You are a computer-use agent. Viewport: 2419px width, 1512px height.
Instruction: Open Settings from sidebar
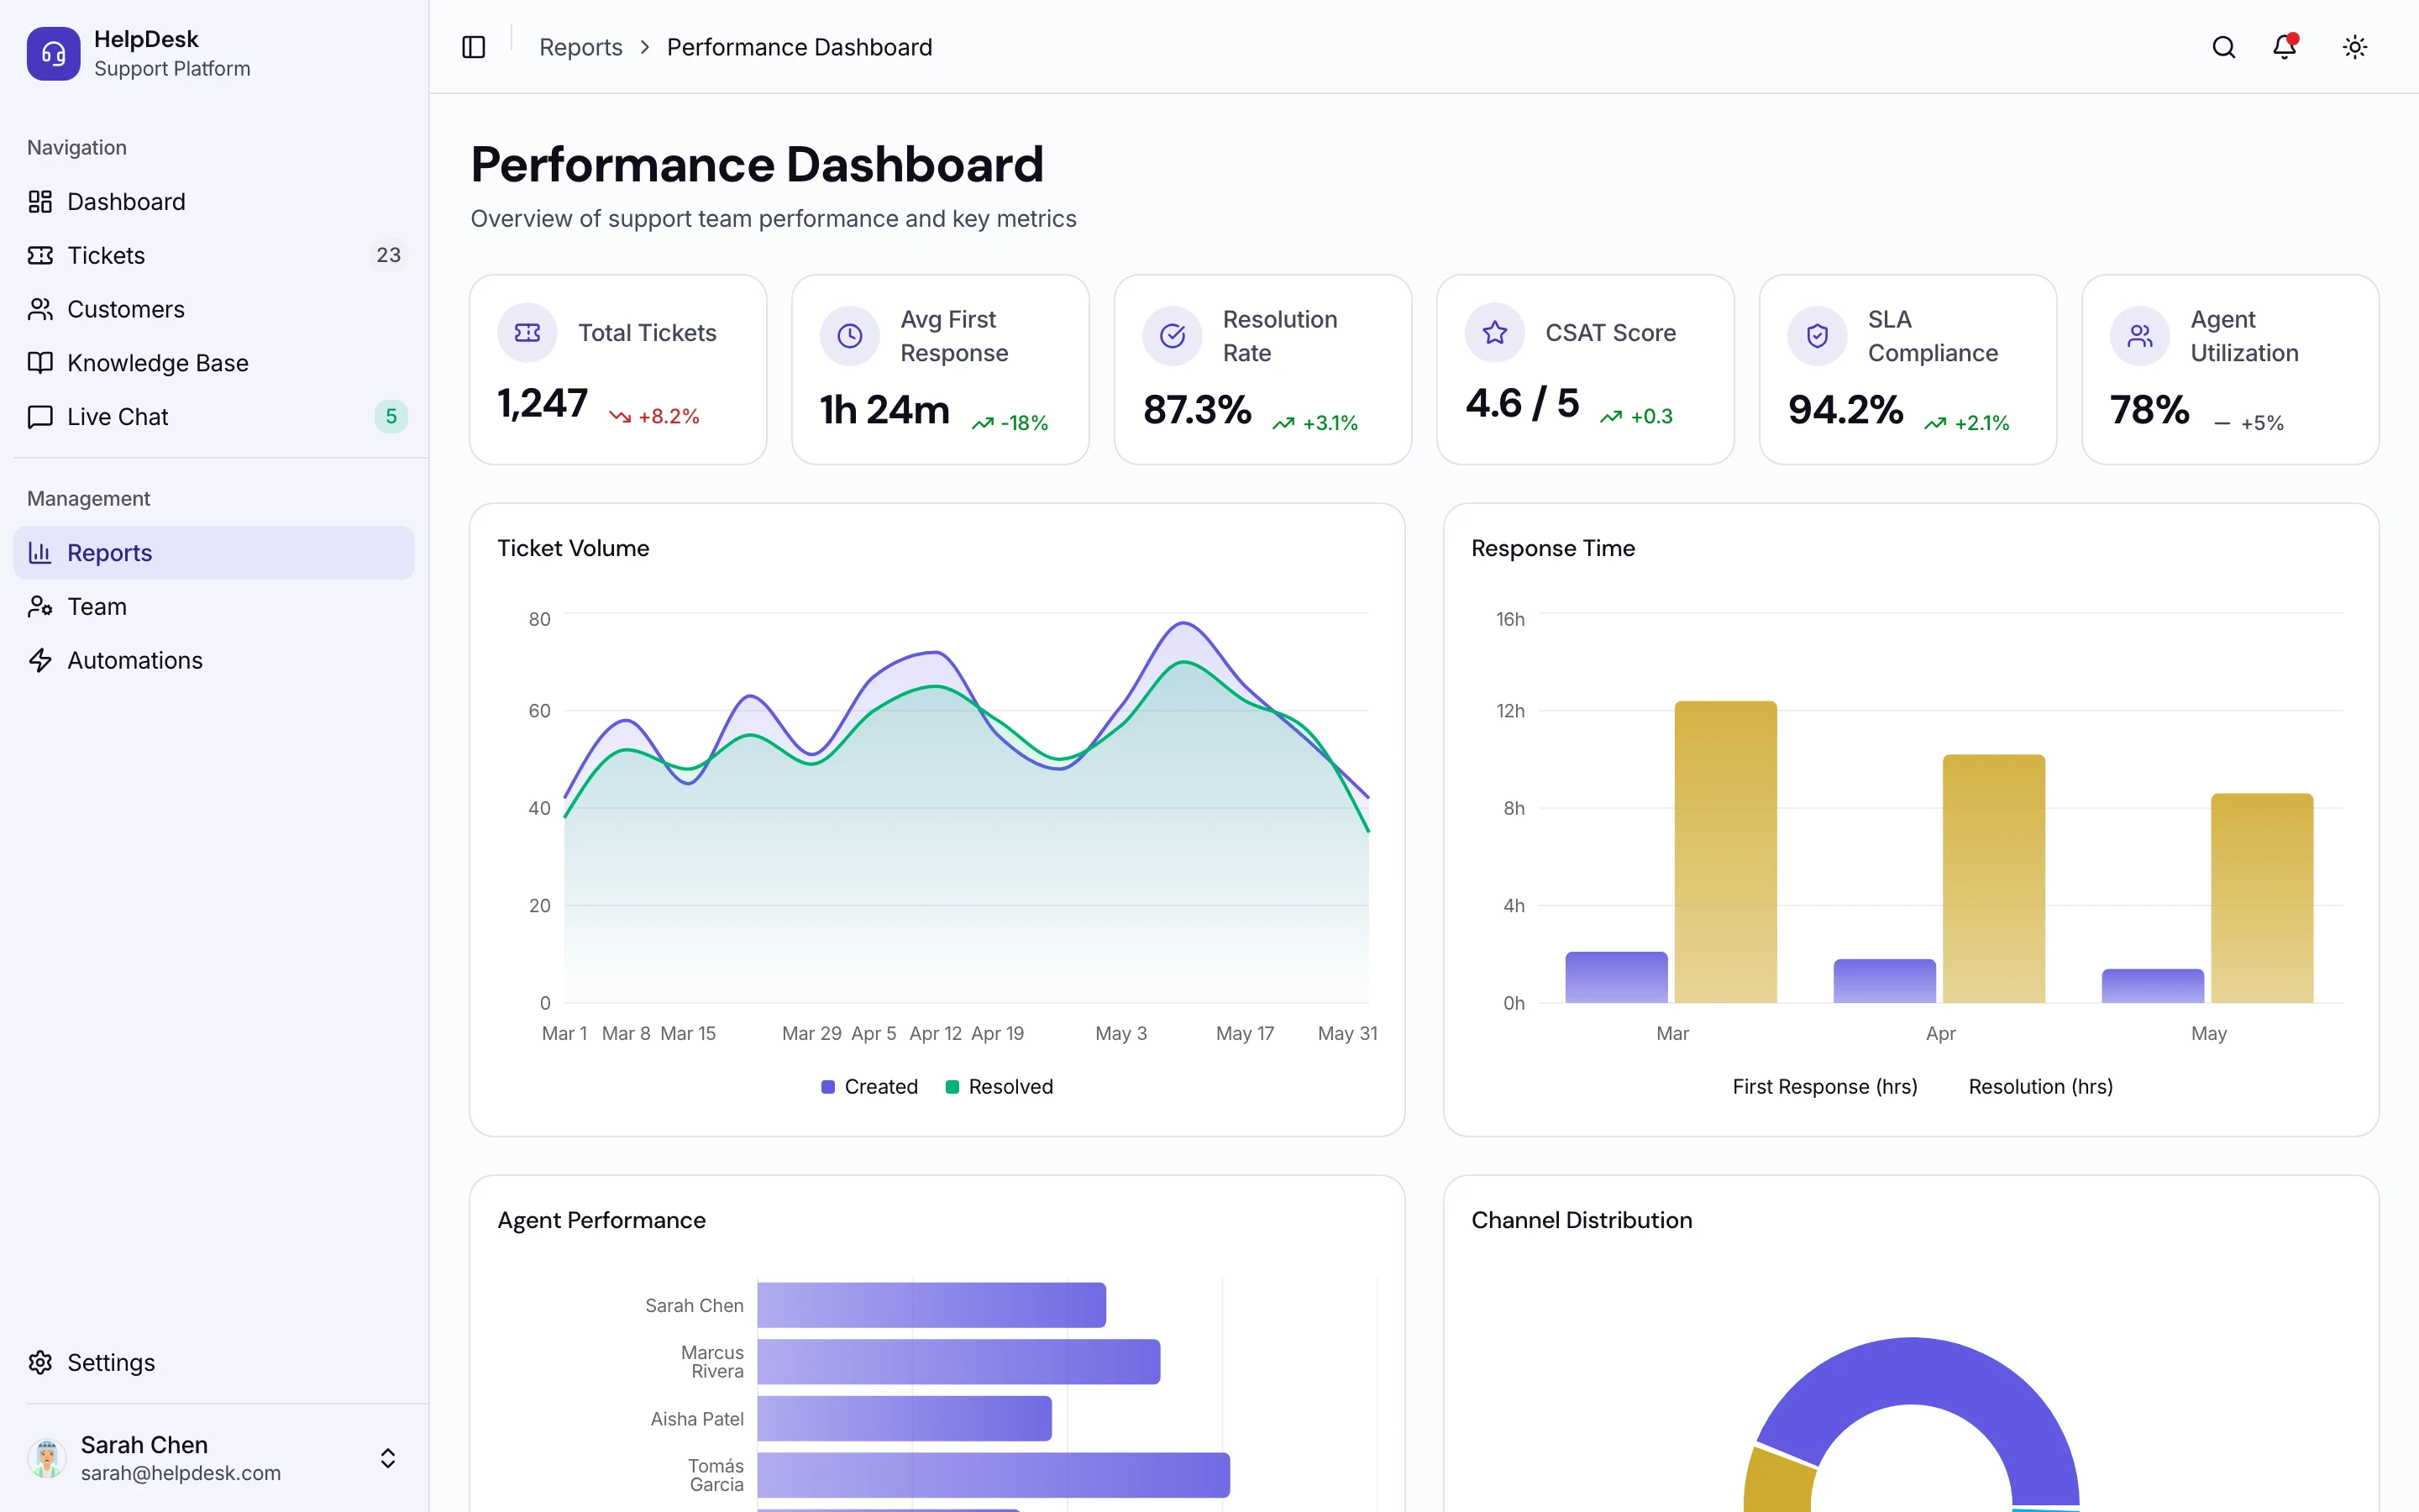pos(214,1362)
